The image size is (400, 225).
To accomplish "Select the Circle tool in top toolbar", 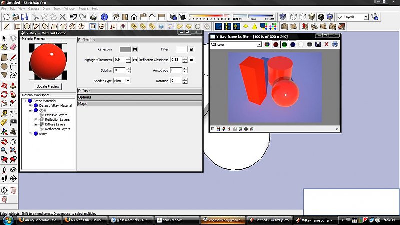I will pyautogui.click(x=27, y=26).
